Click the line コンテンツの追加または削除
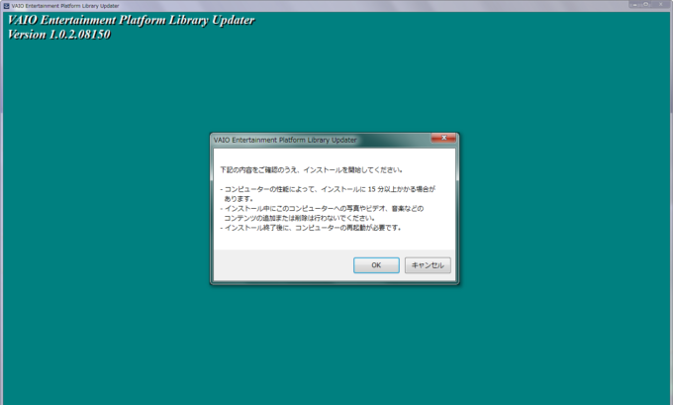Viewport: 673px width, 405px height. [299, 217]
